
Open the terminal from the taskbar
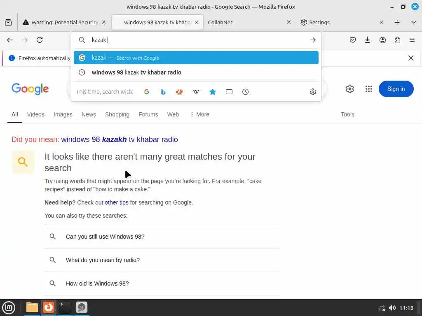[x=65, y=308]
